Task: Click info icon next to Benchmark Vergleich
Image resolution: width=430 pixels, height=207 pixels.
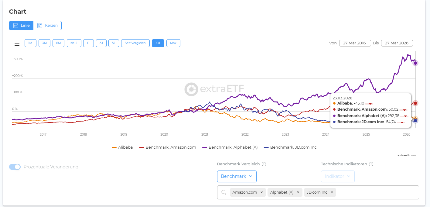Action: [x=264, y=164]
